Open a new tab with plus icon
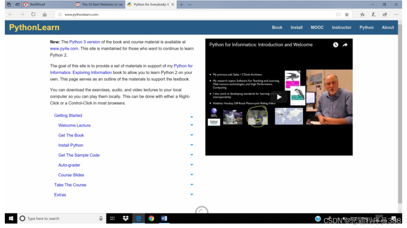 click(x=182, y=4)
